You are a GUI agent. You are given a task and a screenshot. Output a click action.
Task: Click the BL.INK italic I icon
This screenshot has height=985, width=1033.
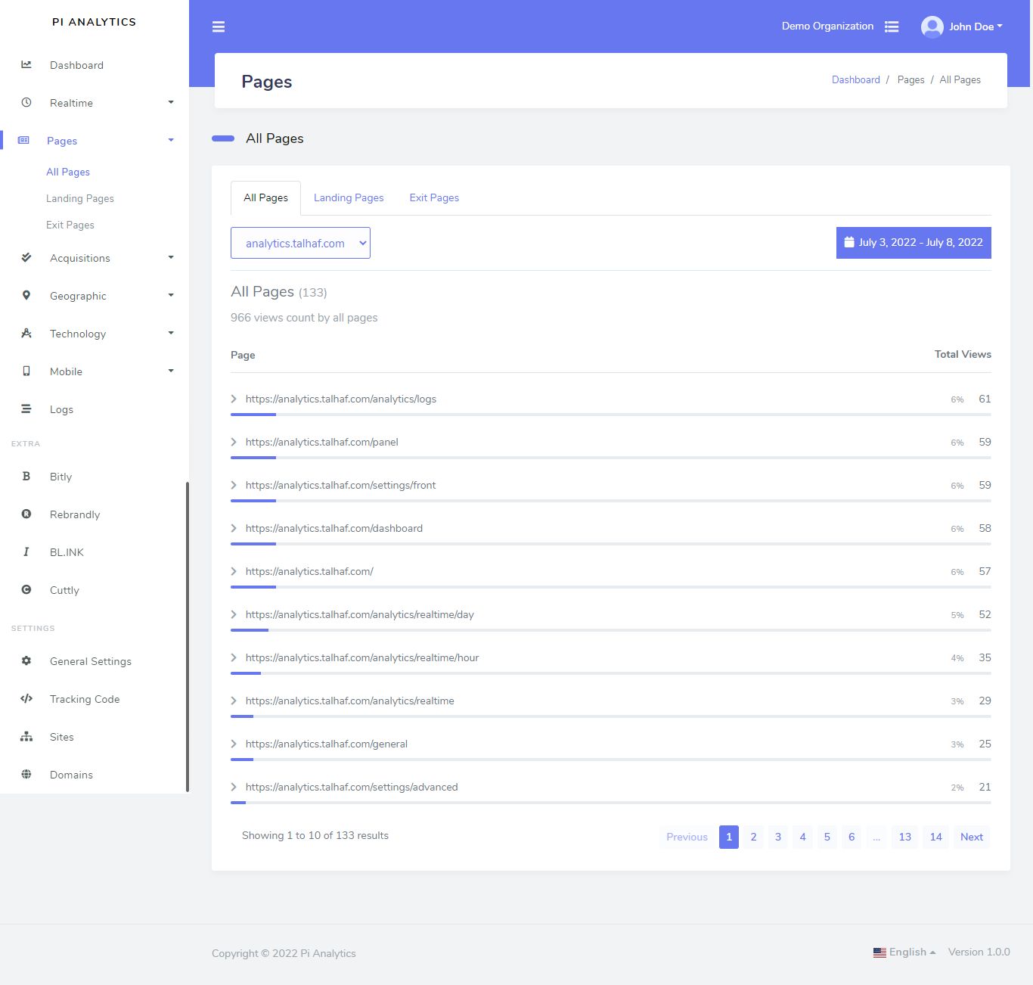(26, 552)
